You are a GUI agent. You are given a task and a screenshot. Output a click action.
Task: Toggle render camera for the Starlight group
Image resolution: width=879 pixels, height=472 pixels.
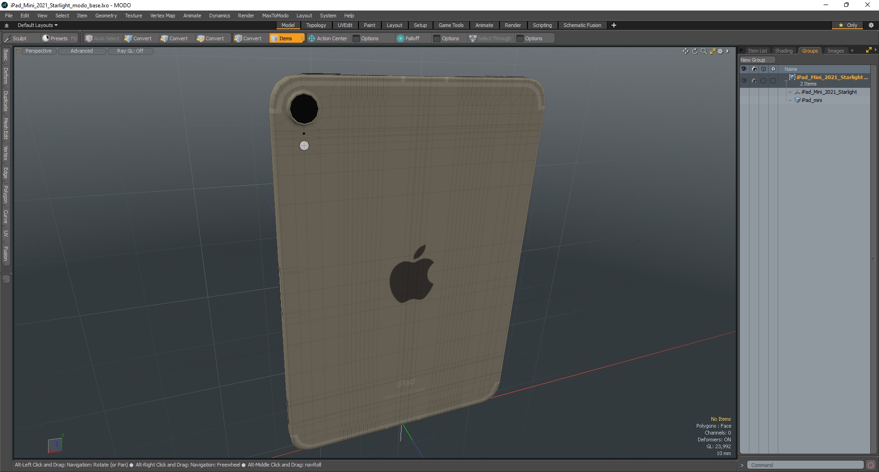[754, 80]
